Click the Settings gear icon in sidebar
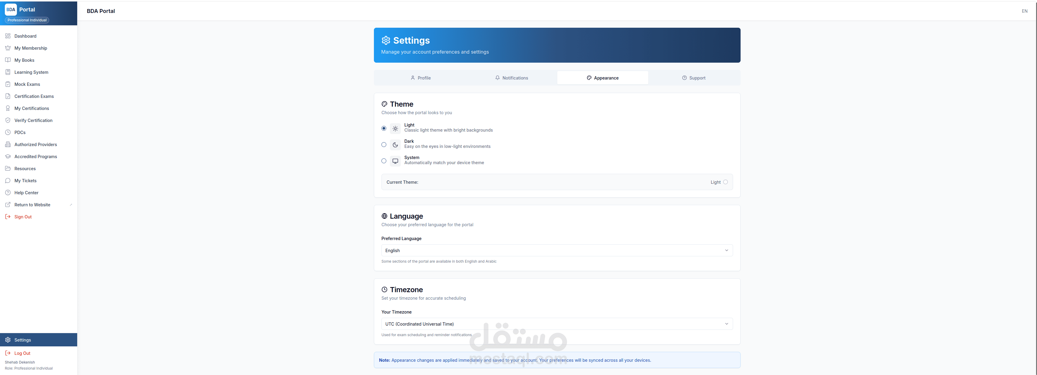This screenshot has width=1037, height=375. click(x=8, y=340)
